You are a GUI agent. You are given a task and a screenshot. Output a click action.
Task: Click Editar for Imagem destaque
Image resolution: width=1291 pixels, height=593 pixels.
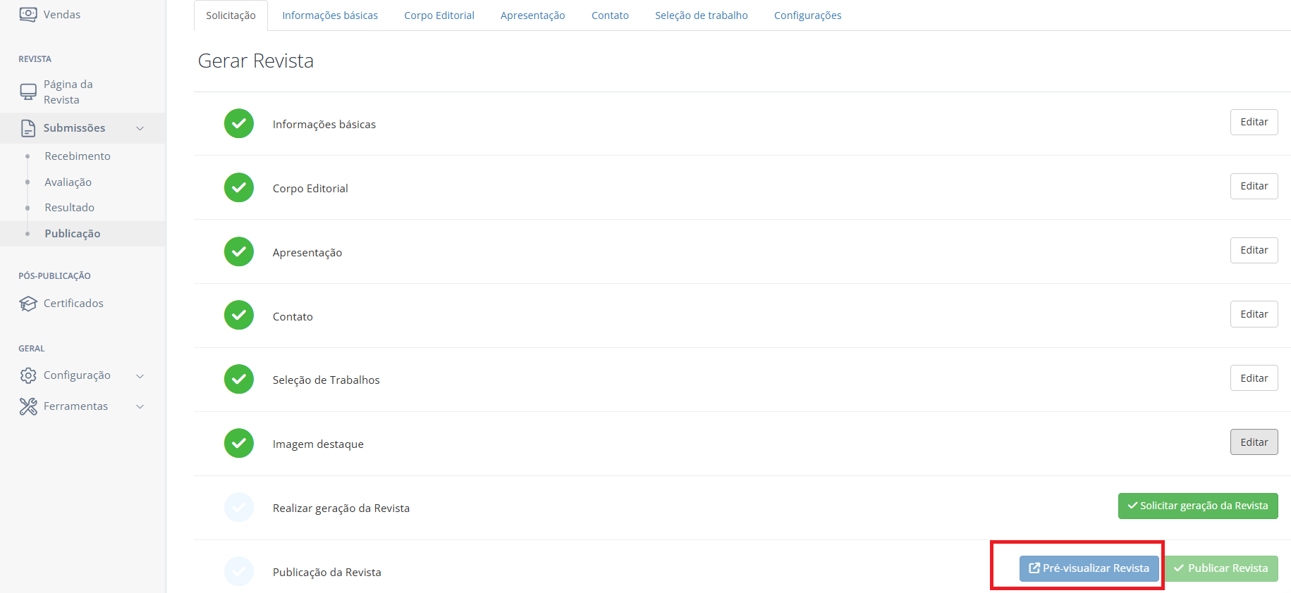click(x=1254, y=442)
